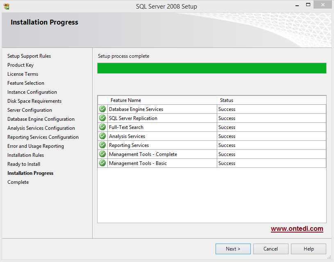This screenshot has width=334, height=262.
Task: Click 'Database Engine Services' feature name
Action: [136, 109]
